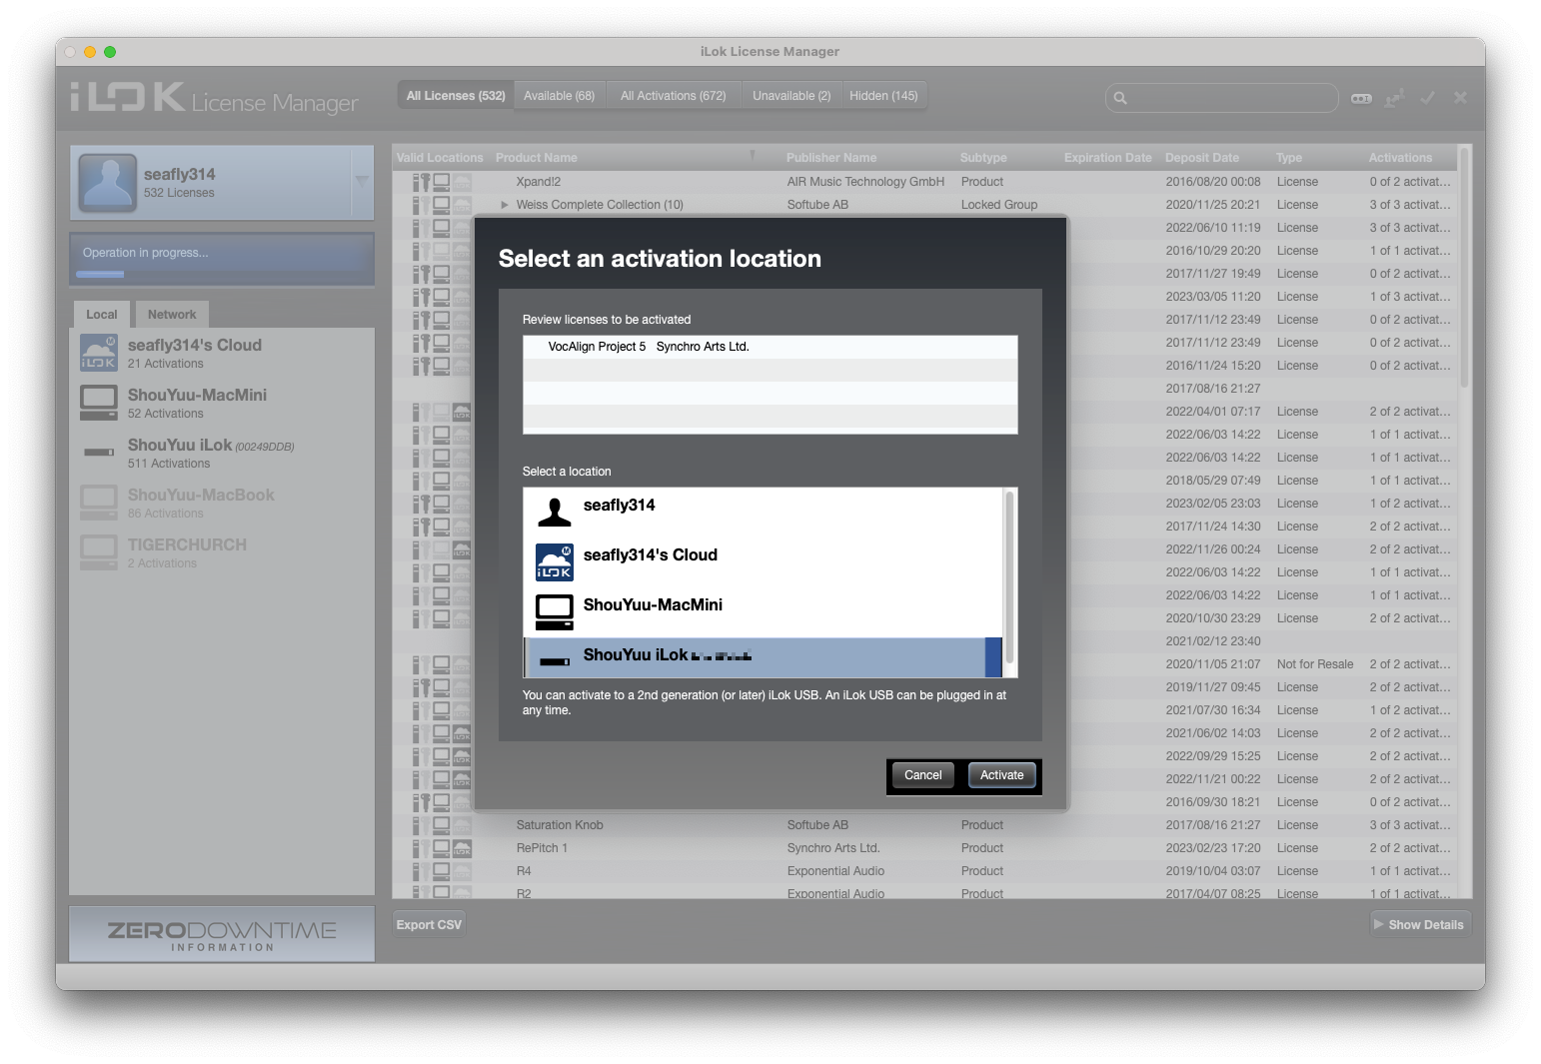Open seafly314 account dropdown arrow
The height and width of the screenshot is (1064, 1541).
click(x=362, y=182)
